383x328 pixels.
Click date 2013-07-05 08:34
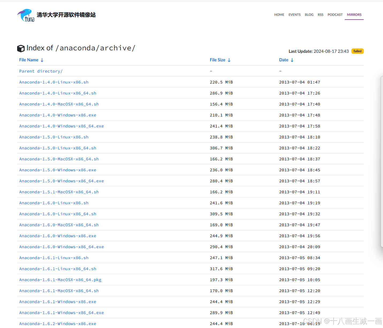pos(300,258)
